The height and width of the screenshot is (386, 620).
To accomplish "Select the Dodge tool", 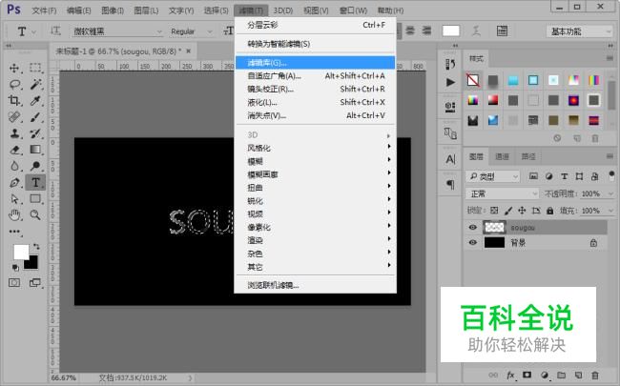I will 35,166.
